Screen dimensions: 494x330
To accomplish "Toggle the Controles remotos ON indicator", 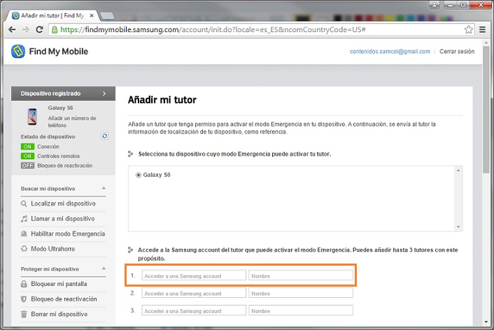I will click(27, 156).
